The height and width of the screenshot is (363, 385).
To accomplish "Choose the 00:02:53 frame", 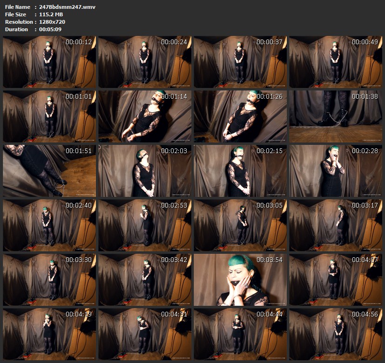I will coord(145,225).
